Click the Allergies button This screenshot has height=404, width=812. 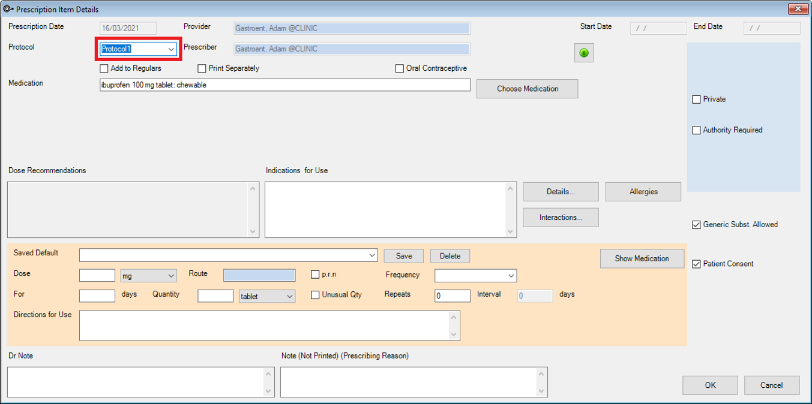point(643,192)
